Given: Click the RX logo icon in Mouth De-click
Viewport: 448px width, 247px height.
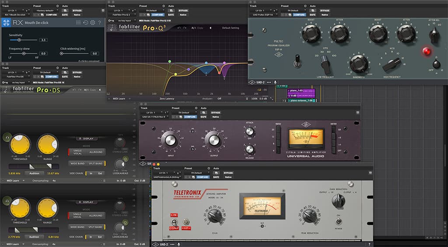Looking at the screenshot, I should [x=6, y=23].
